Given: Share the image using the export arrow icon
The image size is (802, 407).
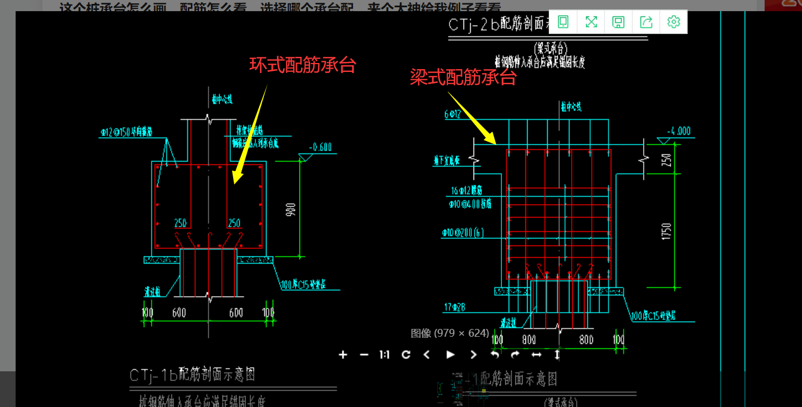Looking at the screenshot, I should coord(646,22).
